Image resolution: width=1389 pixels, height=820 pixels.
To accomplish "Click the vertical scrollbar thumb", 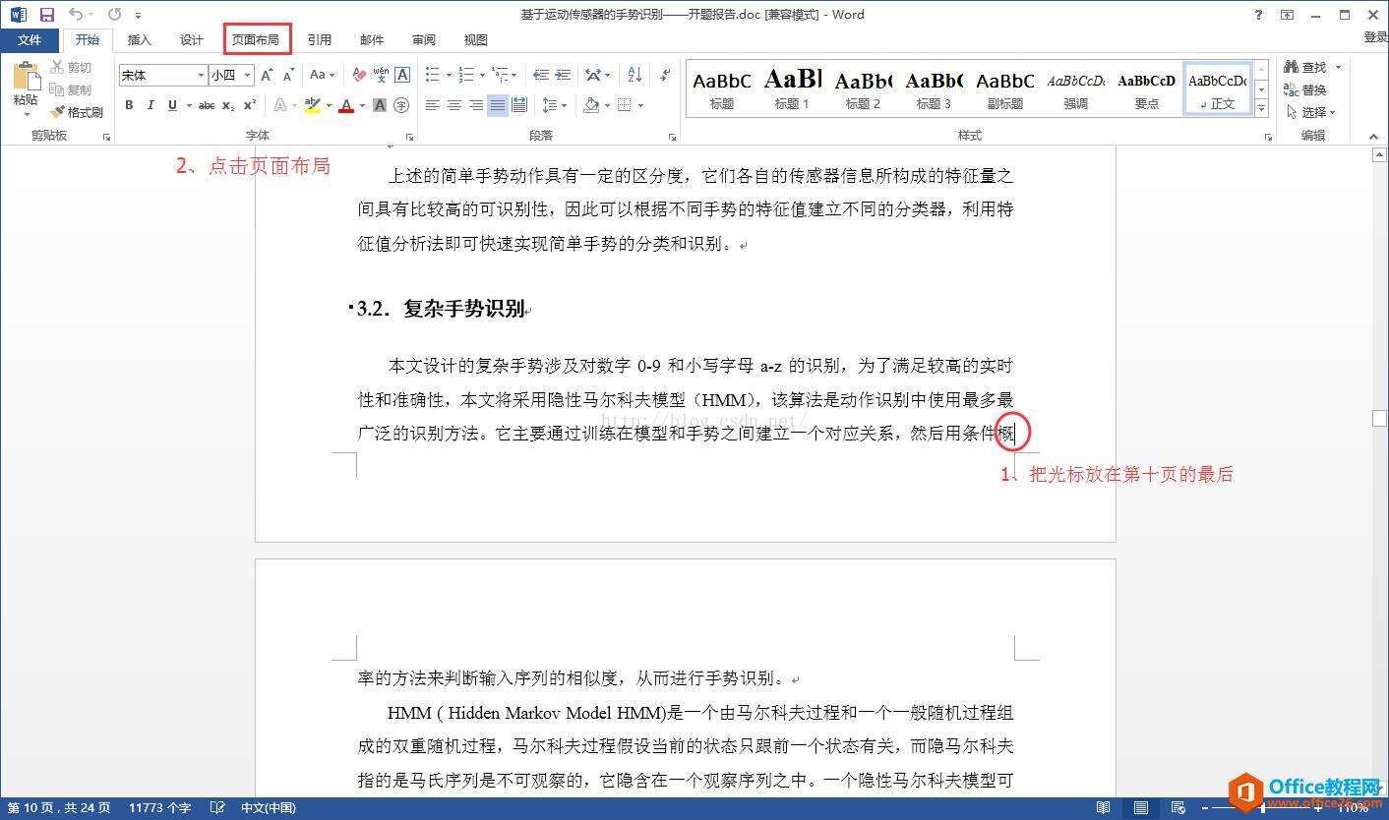I will point(1380,419).
